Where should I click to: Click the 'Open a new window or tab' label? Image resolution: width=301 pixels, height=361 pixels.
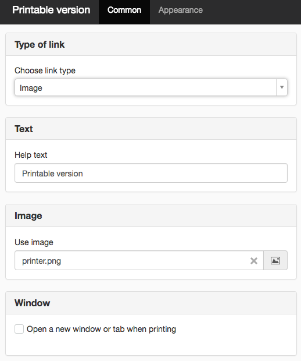pyautogui.click(x=101, y=329)
